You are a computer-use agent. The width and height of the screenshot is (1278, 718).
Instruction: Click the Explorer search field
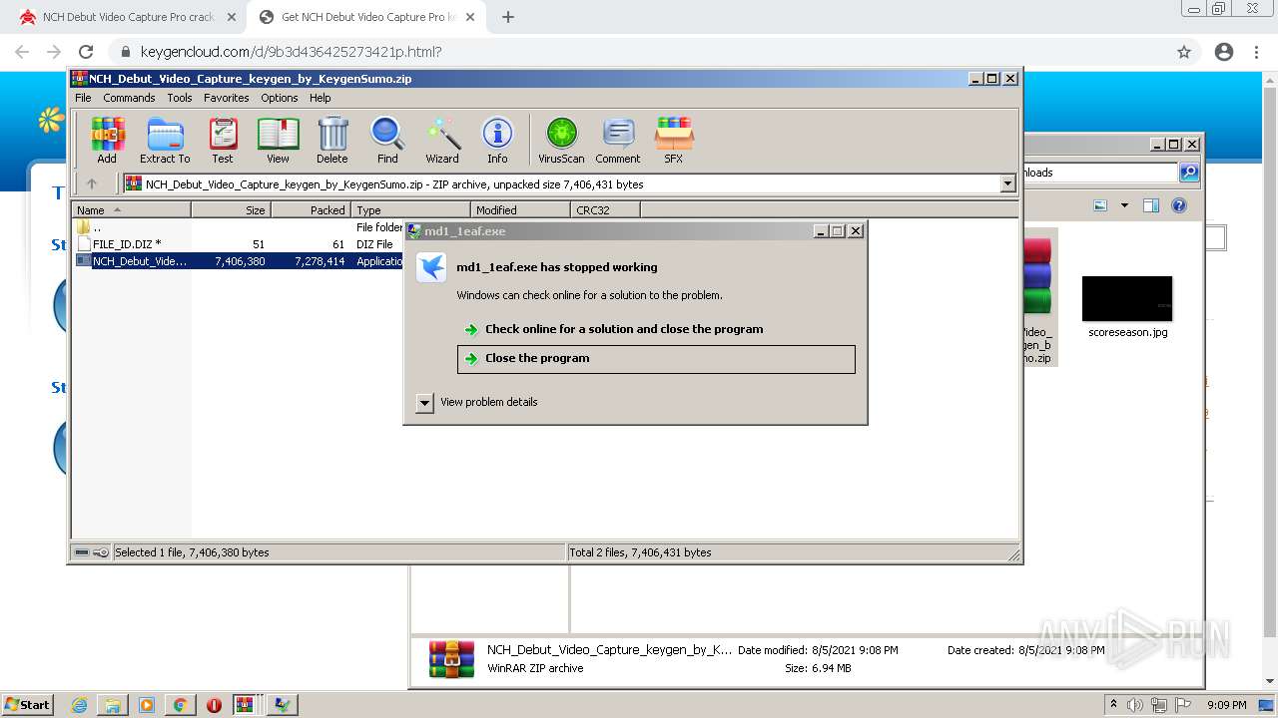click(x=1098, y=173)
